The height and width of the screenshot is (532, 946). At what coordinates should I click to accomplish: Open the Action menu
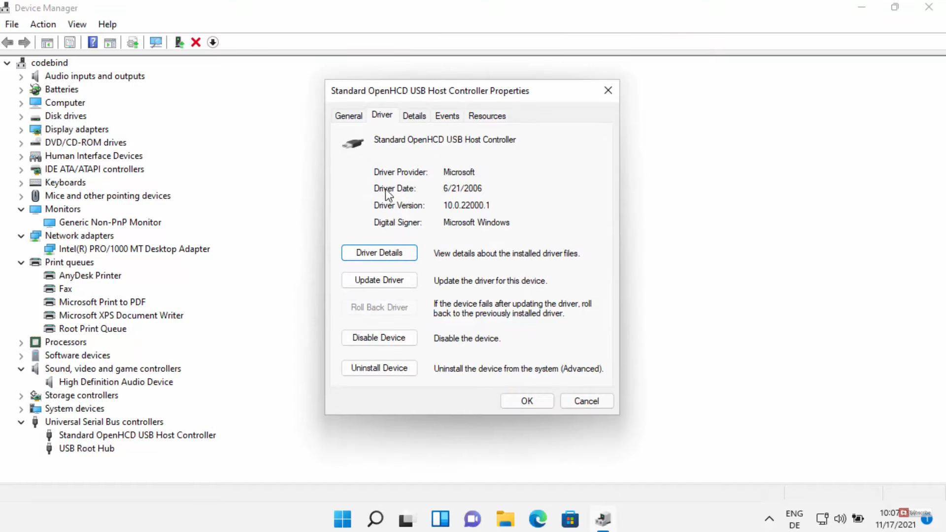pos(43,24)
